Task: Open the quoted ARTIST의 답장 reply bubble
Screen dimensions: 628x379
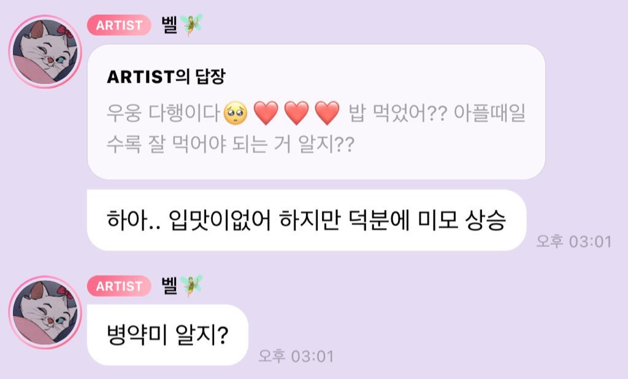Action: (x=316, y=112)
